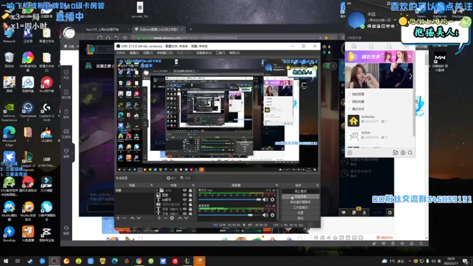
Task: Open the 场景集合(S) menu in OBS
Action: click(x=204, y=53)
